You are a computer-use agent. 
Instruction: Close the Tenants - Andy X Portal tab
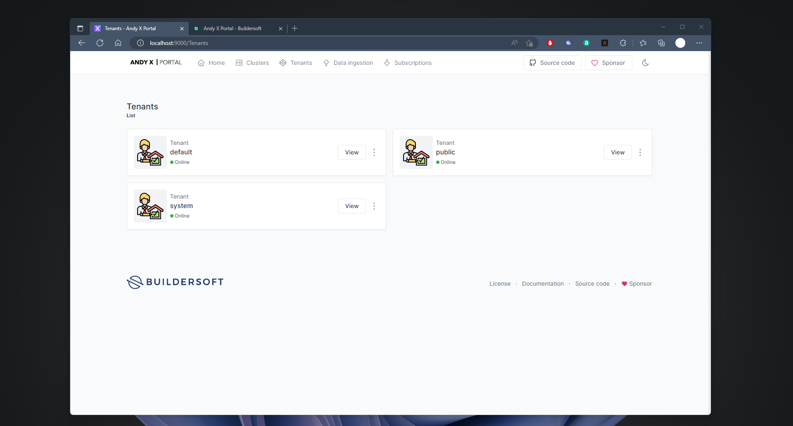pos(182,28)
